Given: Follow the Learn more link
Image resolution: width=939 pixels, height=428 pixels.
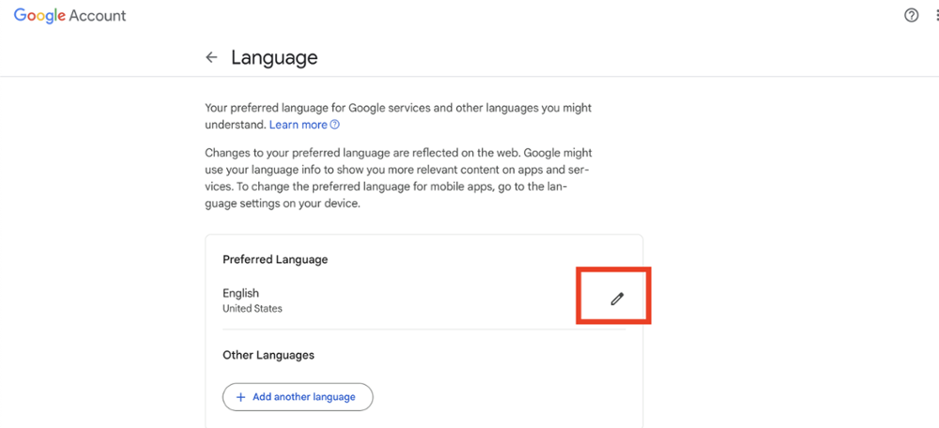Looking at the screenshot, I should 299,125.
